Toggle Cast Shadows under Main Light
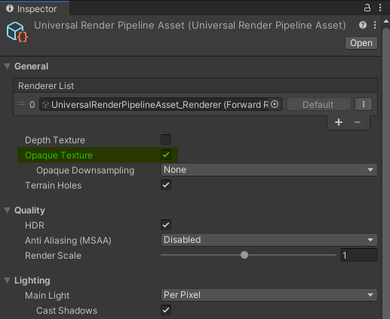Screen dimensions: 390x319 pos(166,310)
